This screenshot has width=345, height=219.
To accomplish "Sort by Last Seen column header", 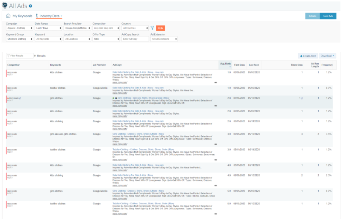I will pos(254,65).
